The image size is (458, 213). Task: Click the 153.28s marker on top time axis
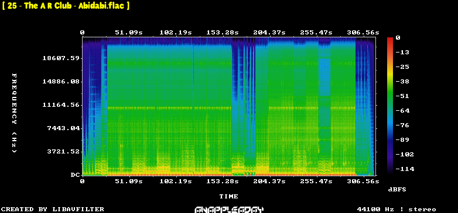coord(223,33)
